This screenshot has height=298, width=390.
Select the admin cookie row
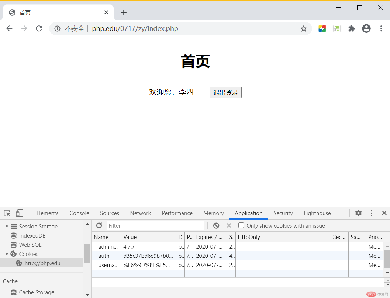238,246
